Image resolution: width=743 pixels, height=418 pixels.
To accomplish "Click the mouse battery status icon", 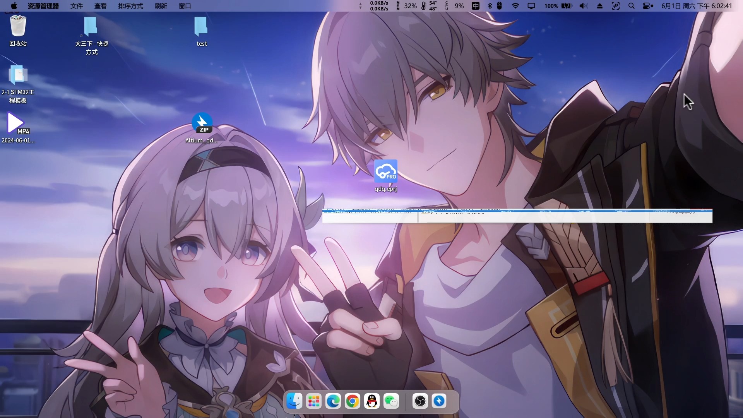I will click(x=500, y=6).
